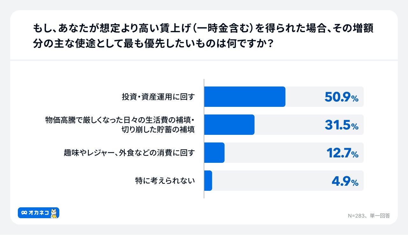The width and height of the screenshot is (408, 235).
Task: Click the blue bar for 投資・資産運用に回す
Action: coord(244,97)
